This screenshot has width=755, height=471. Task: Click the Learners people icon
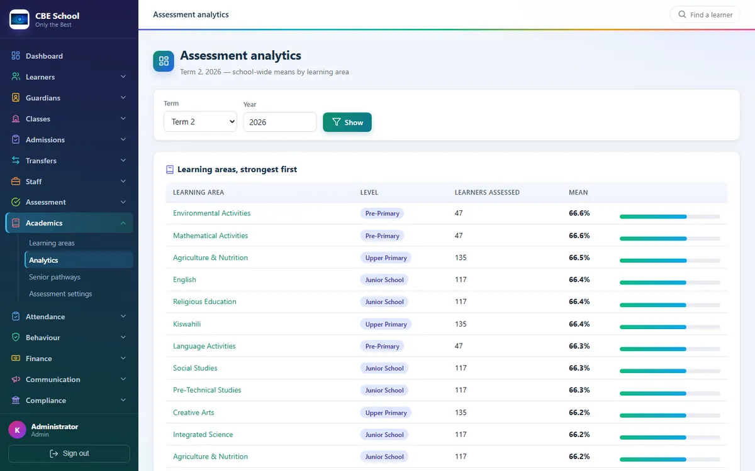[16, 77]
